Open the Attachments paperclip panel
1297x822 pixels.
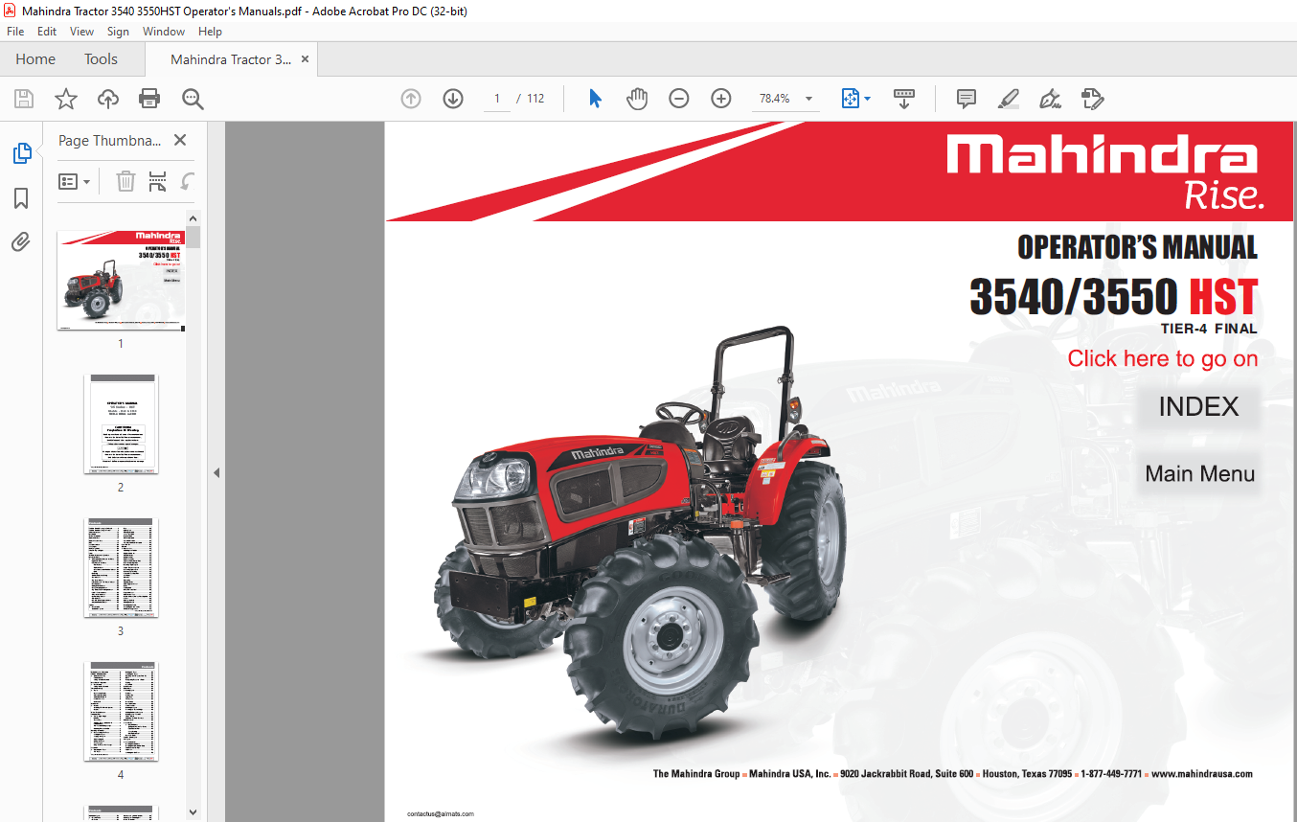[x=21, y=241]
